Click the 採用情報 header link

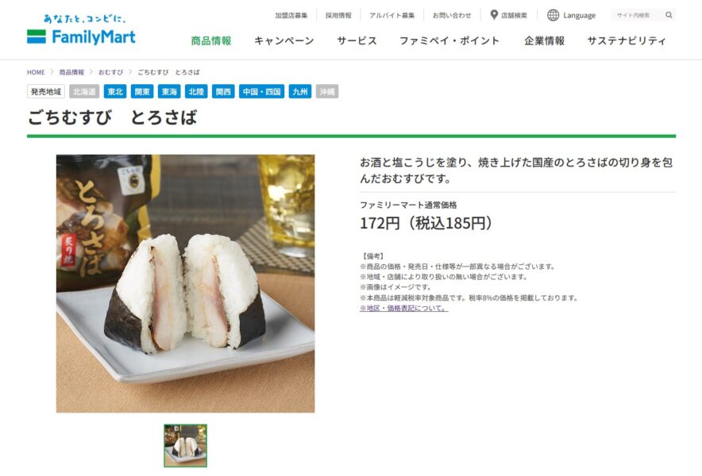point(338,15)
